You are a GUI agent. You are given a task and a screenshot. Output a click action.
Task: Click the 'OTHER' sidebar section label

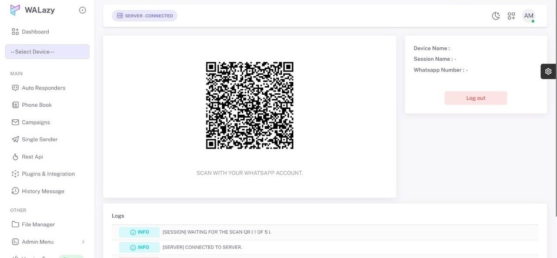click(x=18, y=210)
